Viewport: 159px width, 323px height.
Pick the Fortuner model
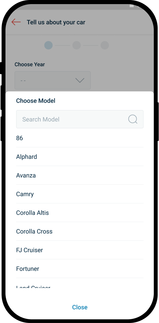coord(80,269)
